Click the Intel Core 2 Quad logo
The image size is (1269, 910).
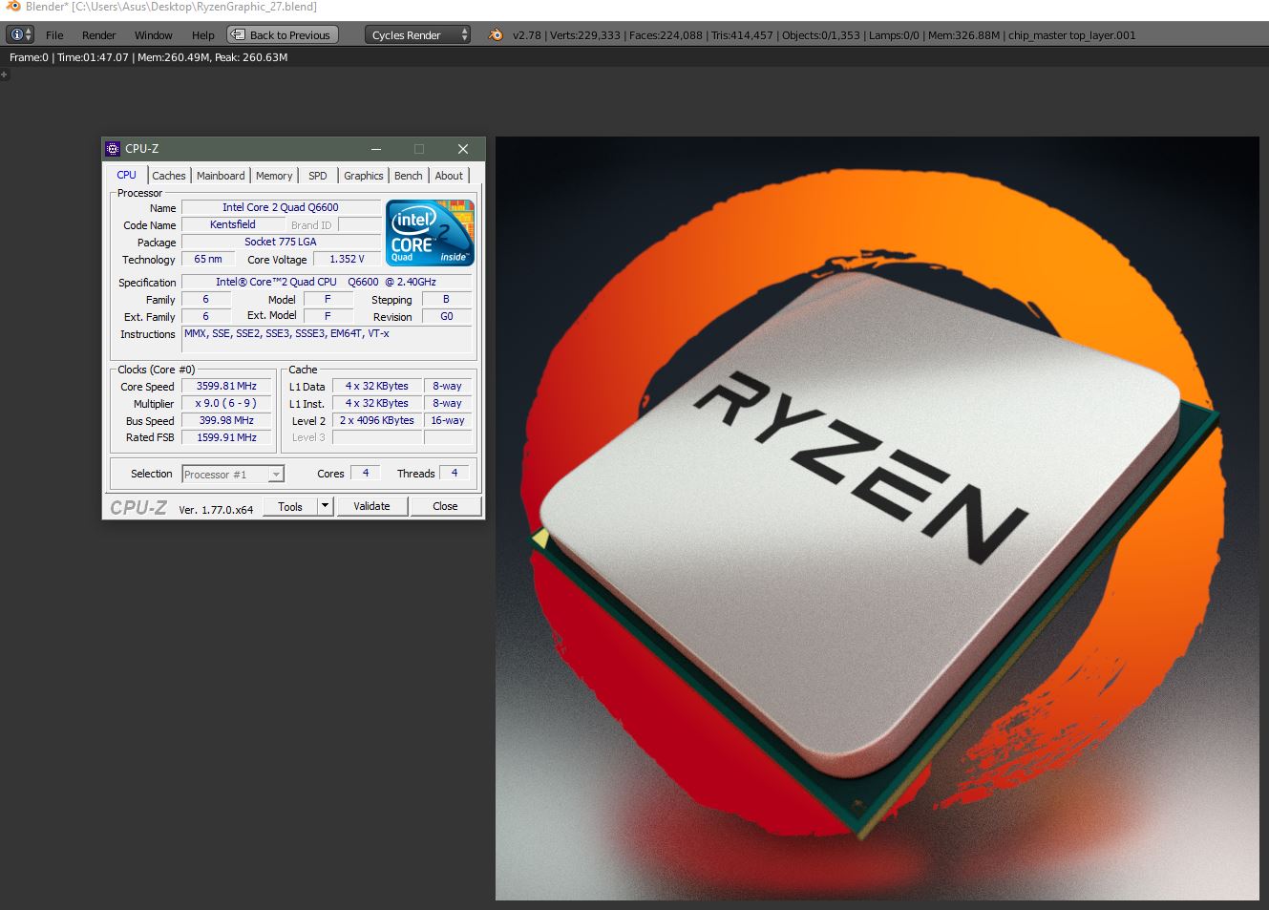click(x=430, y=233)
